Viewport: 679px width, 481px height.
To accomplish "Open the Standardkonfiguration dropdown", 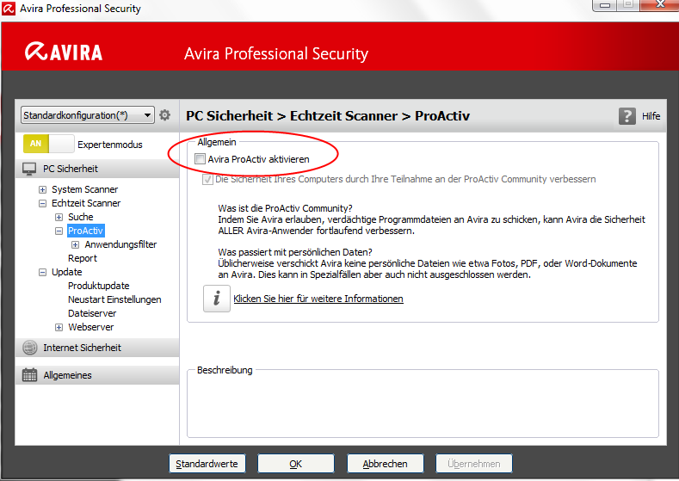I will pyautogui.click(x=148, y=115).
